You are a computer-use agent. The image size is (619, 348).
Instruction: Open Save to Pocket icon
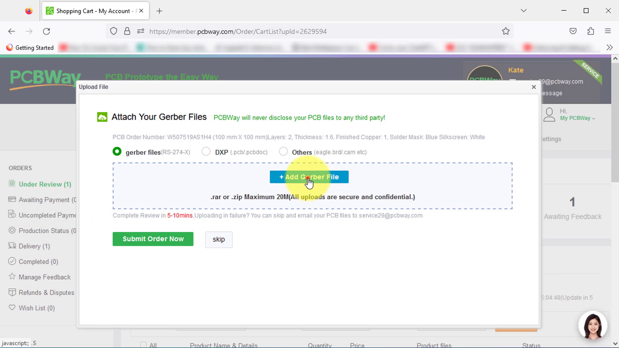pyautogui.click(x=573, y=31)
